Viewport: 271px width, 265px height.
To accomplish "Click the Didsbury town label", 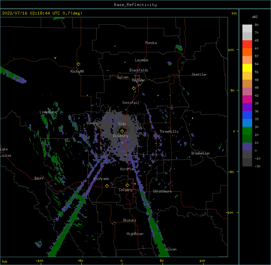I will click(x=121, y=136).
